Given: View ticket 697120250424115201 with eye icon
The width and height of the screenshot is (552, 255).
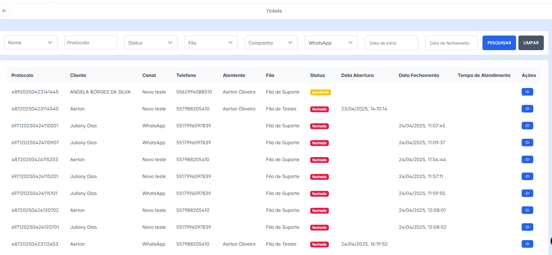Looking at the screenshot, I should tap(527, 176).
